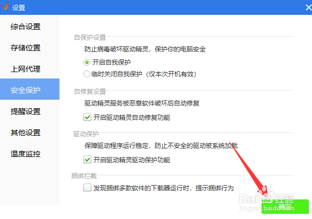Viewport: 312px width, 219px height.
Task: Click the text 防止病毒破坏驱动精灵
Action: point(116,49)
